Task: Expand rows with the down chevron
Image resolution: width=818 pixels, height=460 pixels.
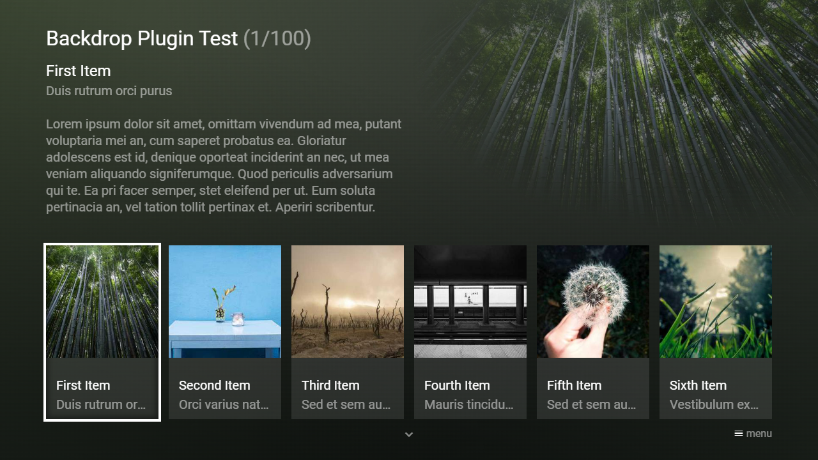Action: [409, 434]
